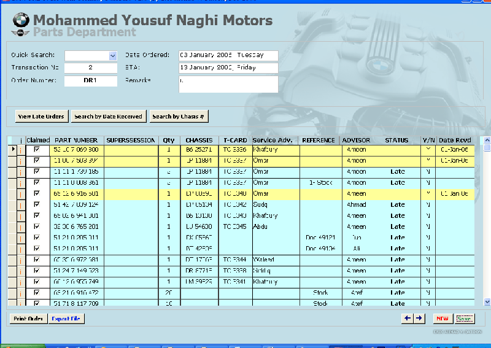Select part number cell 51 24 7 149 723
This screenshot has height=348, width=491.
[x=76, y=270]
